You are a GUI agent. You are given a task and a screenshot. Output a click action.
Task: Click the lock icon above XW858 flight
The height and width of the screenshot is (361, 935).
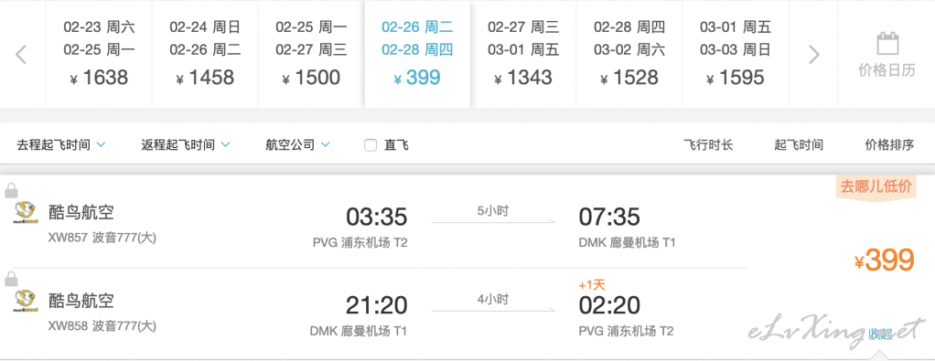11,279
